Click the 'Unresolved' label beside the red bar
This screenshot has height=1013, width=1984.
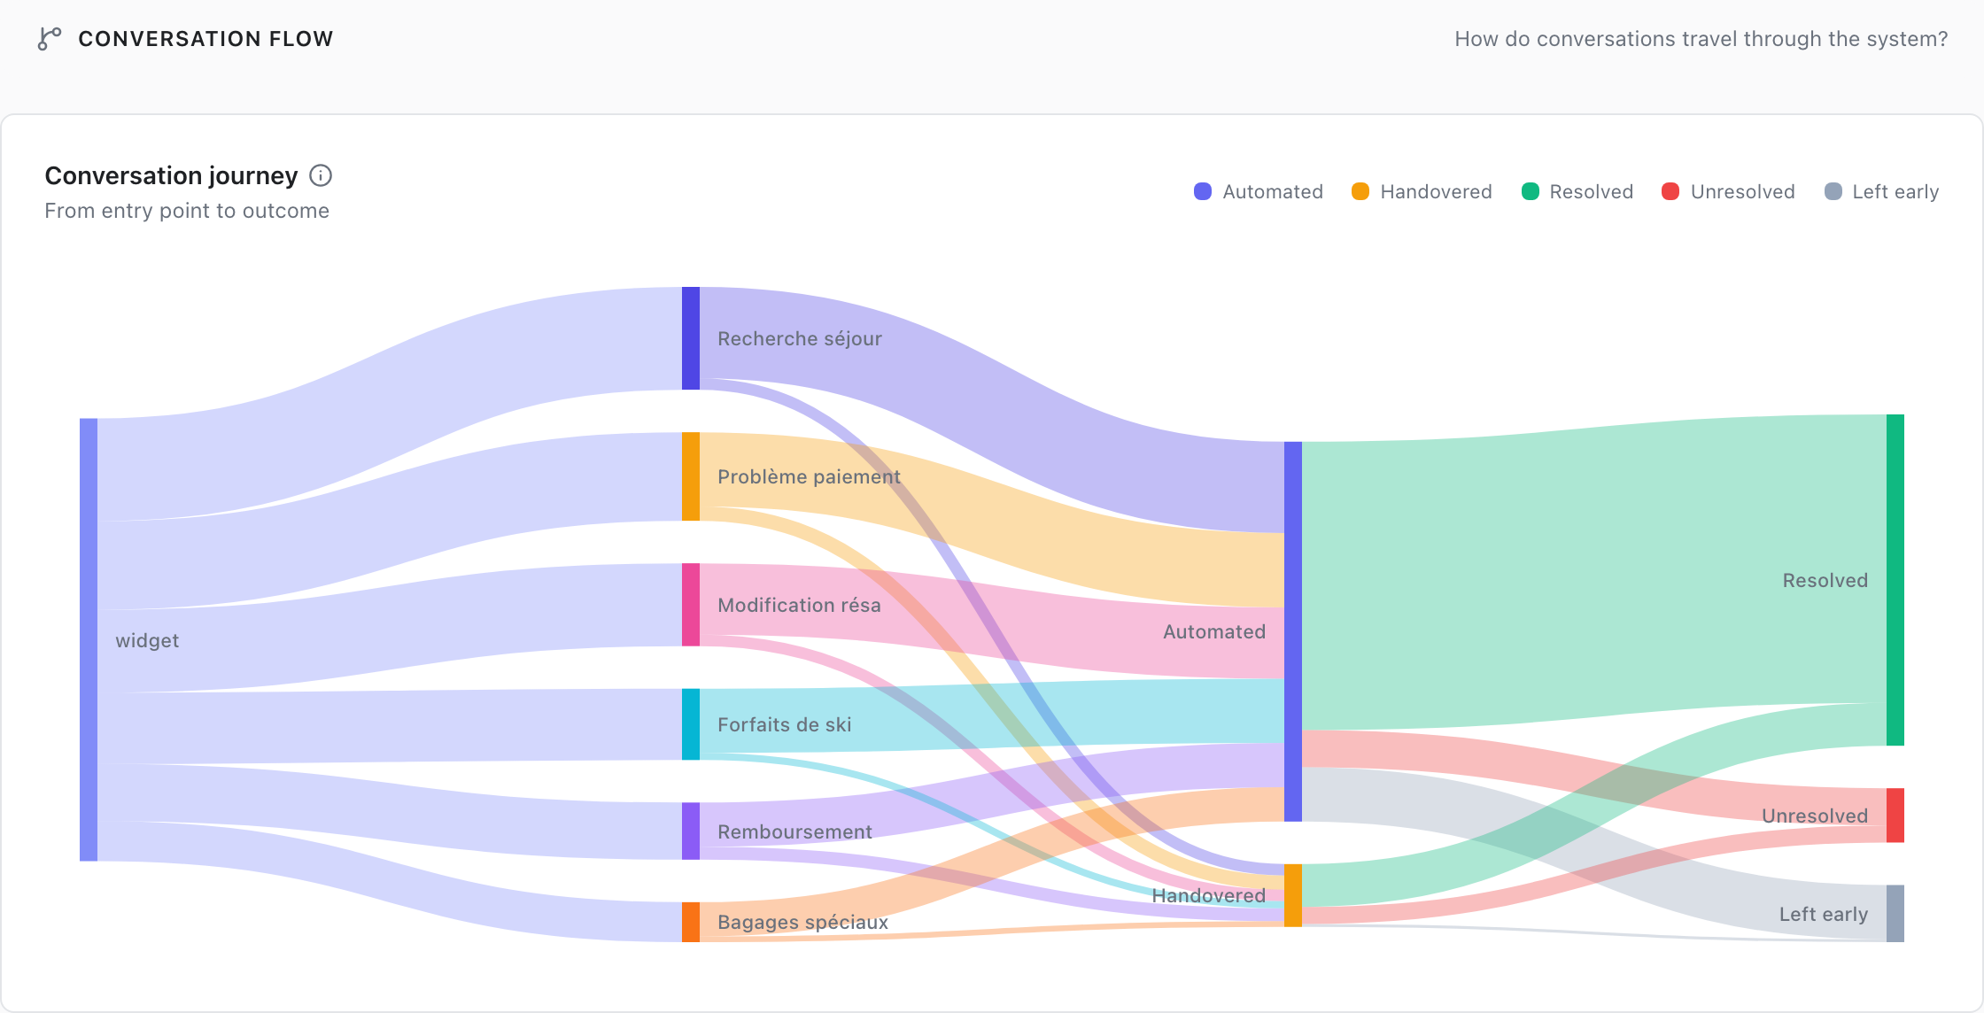coord(1815,816)
